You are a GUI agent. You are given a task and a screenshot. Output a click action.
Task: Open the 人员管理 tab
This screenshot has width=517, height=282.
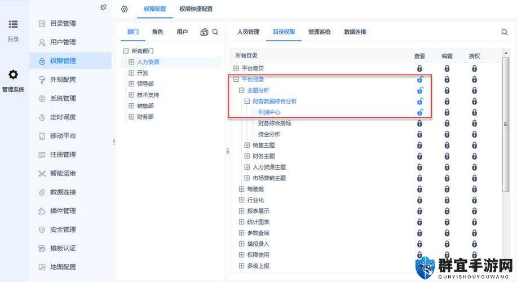pyautogui.click(x=248, y=32)
